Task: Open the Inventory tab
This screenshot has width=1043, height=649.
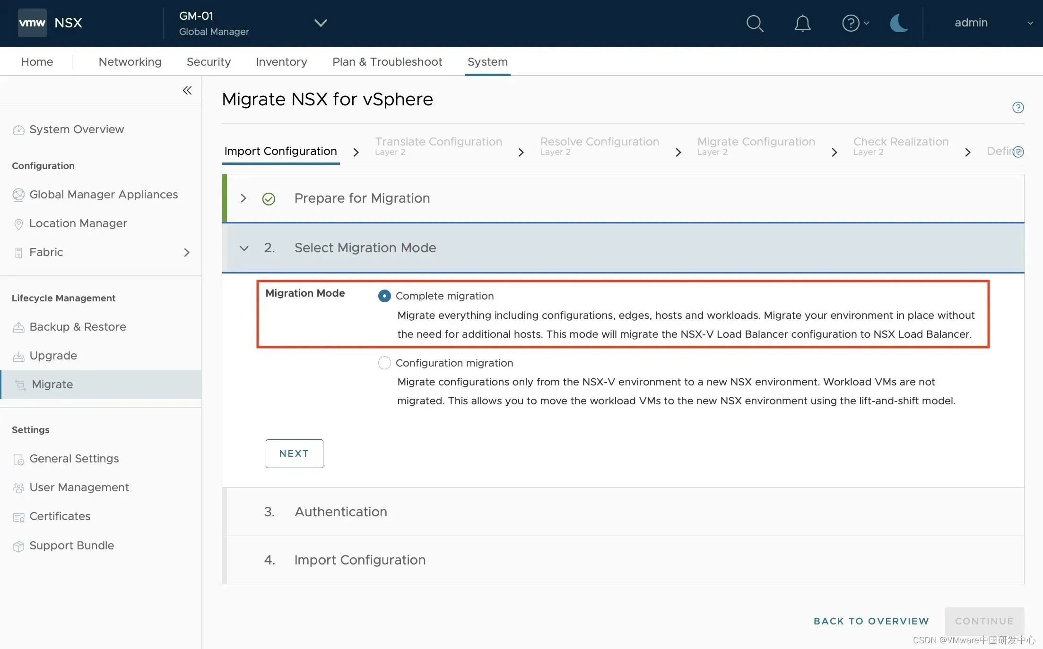Action: [281, 62]
